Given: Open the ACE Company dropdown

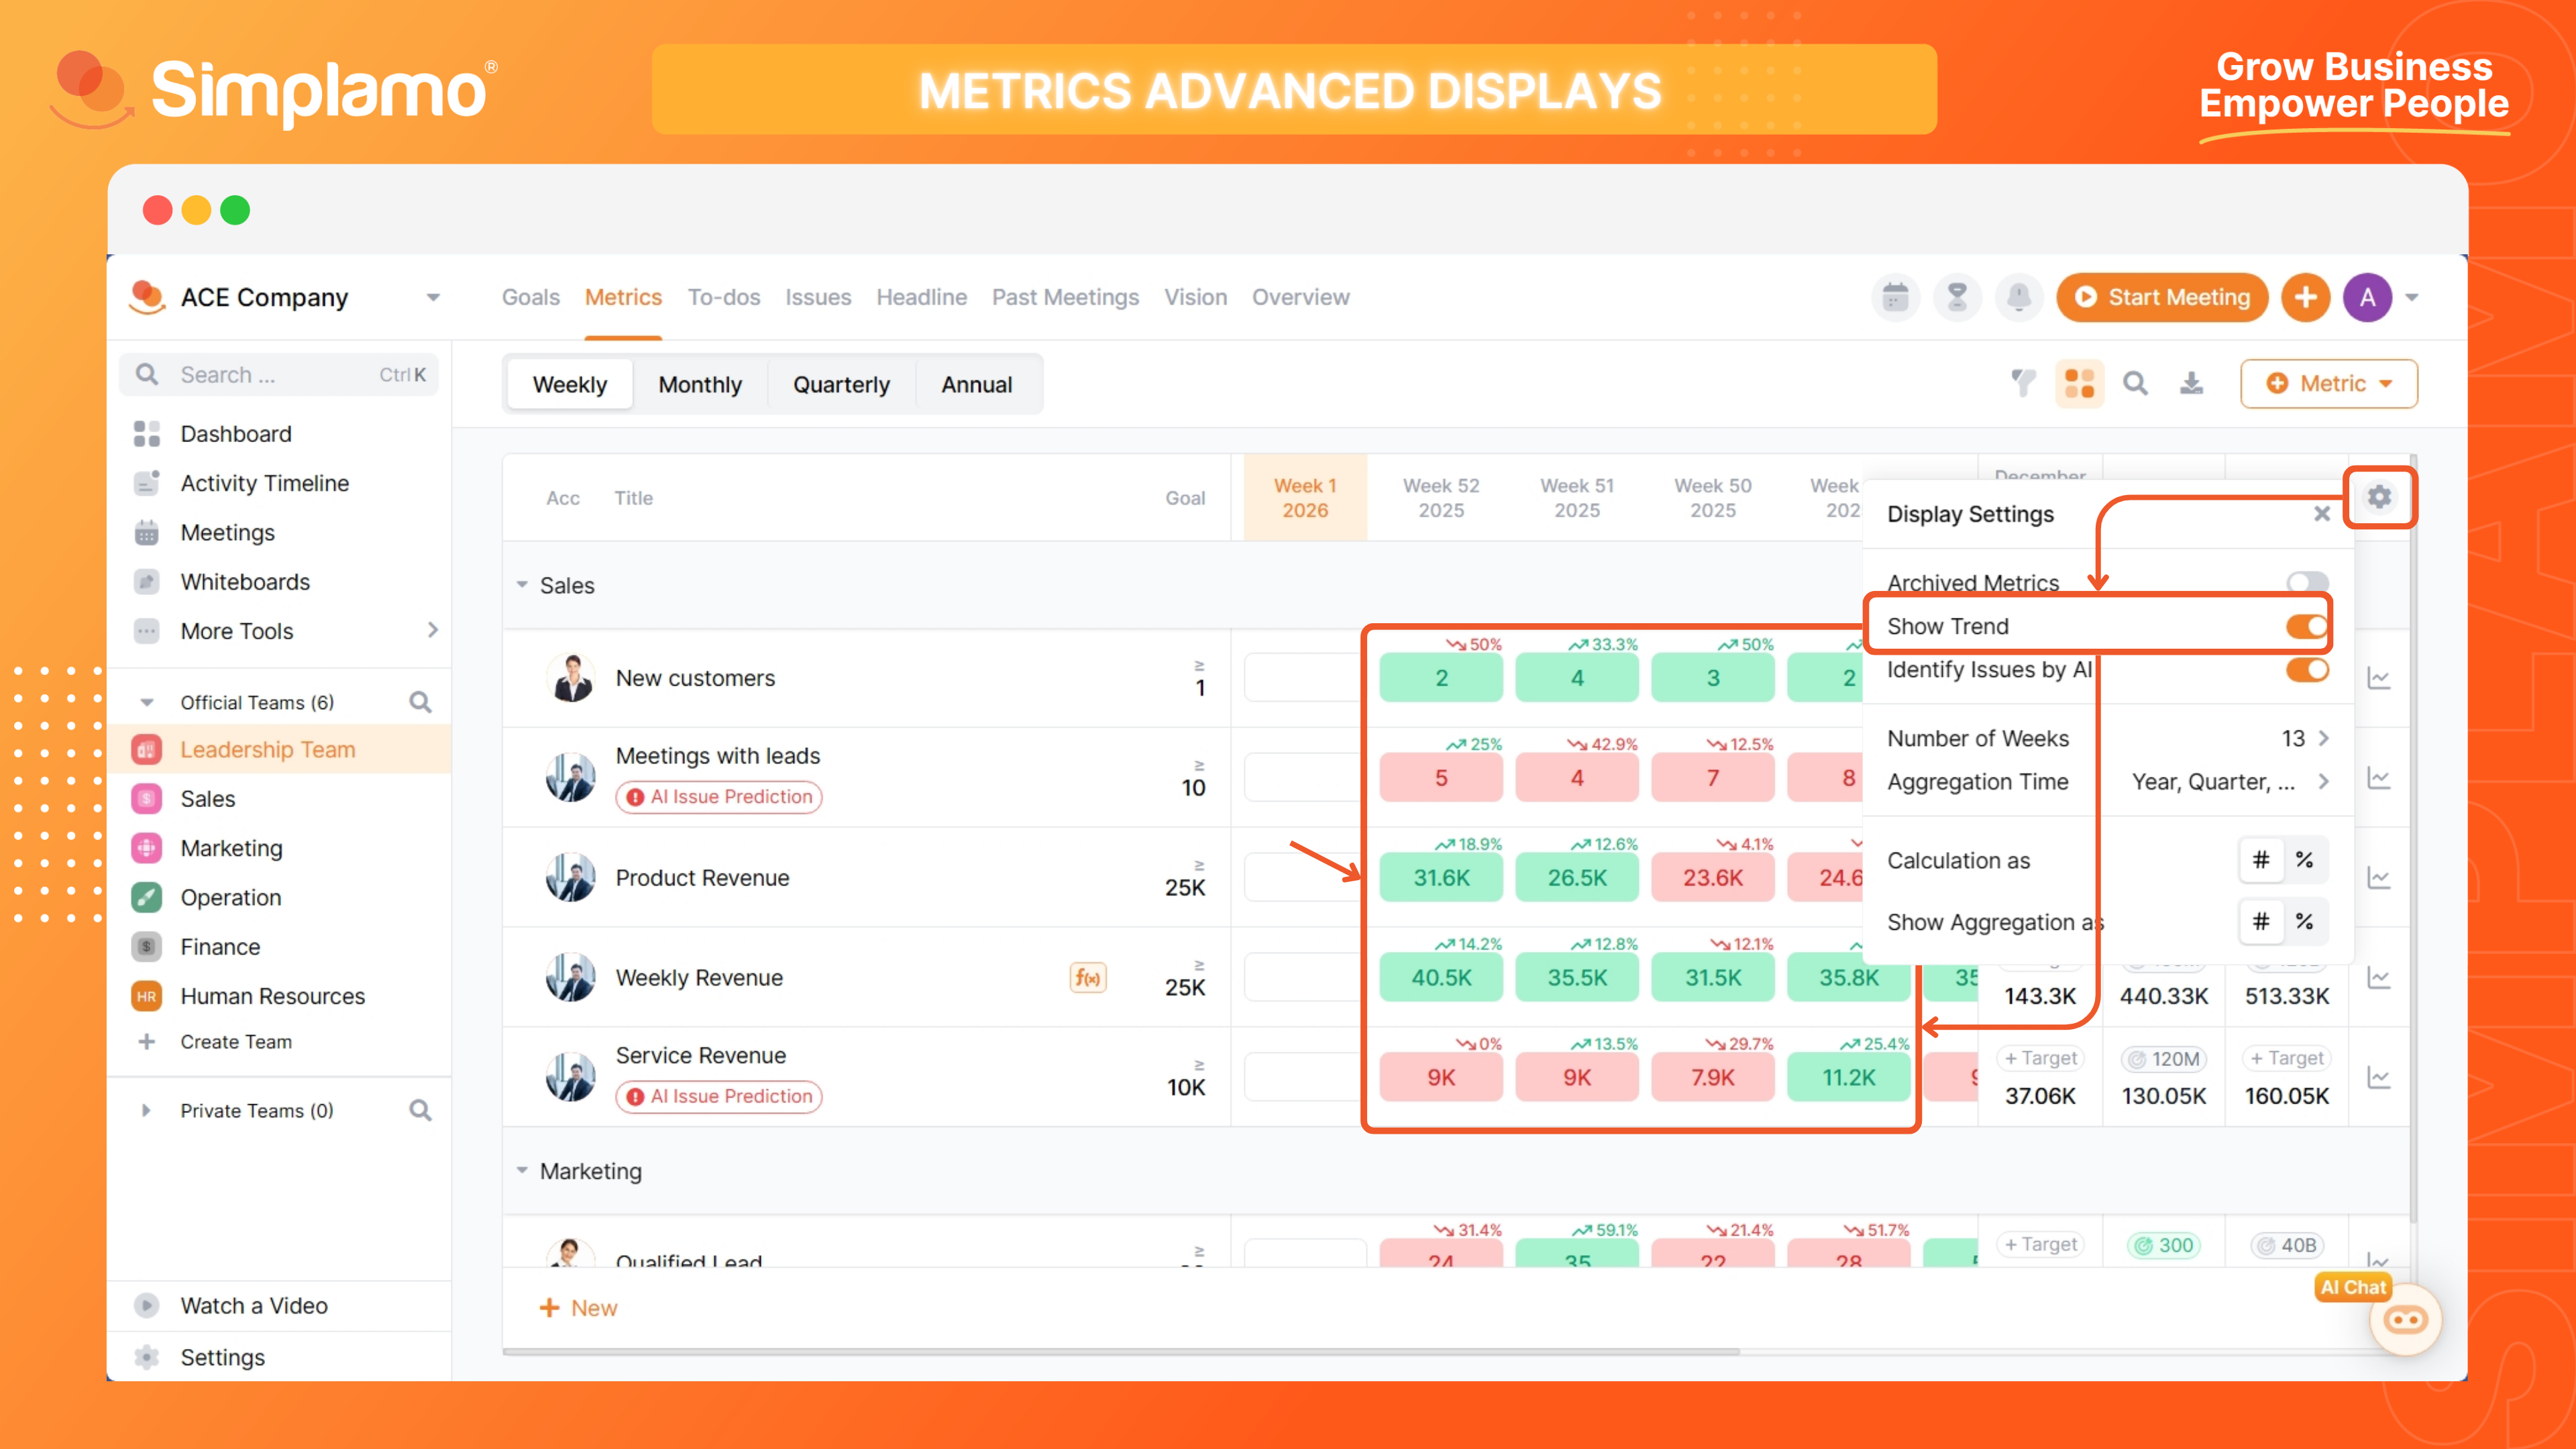Looking at the screenshot, I should pos(433,297).
